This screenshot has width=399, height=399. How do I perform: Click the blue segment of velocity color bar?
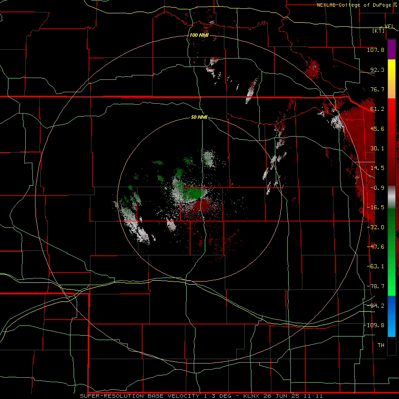click(391, 316)
